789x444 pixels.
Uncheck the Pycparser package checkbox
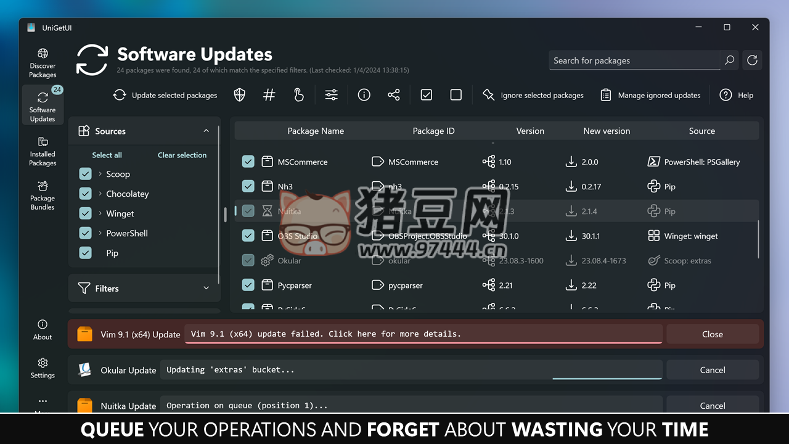(x=248, y=285)
